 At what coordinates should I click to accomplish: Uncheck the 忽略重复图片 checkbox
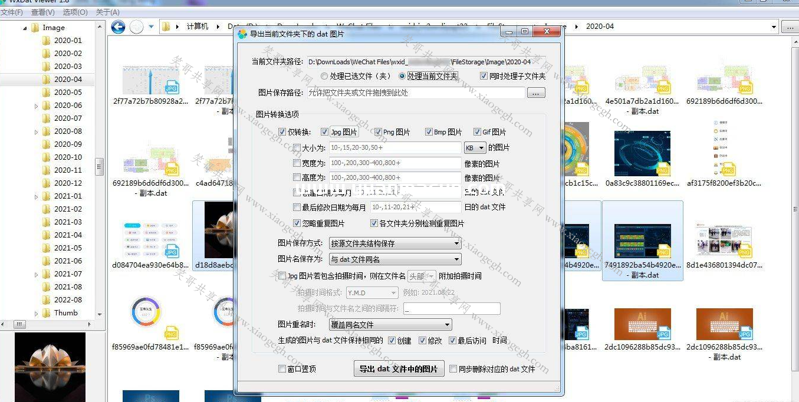[x=297, y=223]
